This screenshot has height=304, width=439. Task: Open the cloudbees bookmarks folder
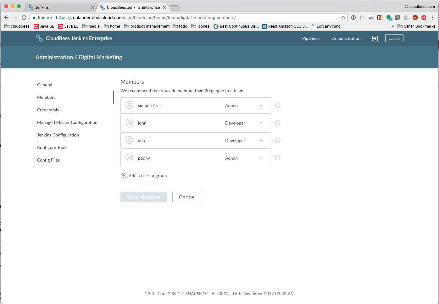click(x=17, y=26)
